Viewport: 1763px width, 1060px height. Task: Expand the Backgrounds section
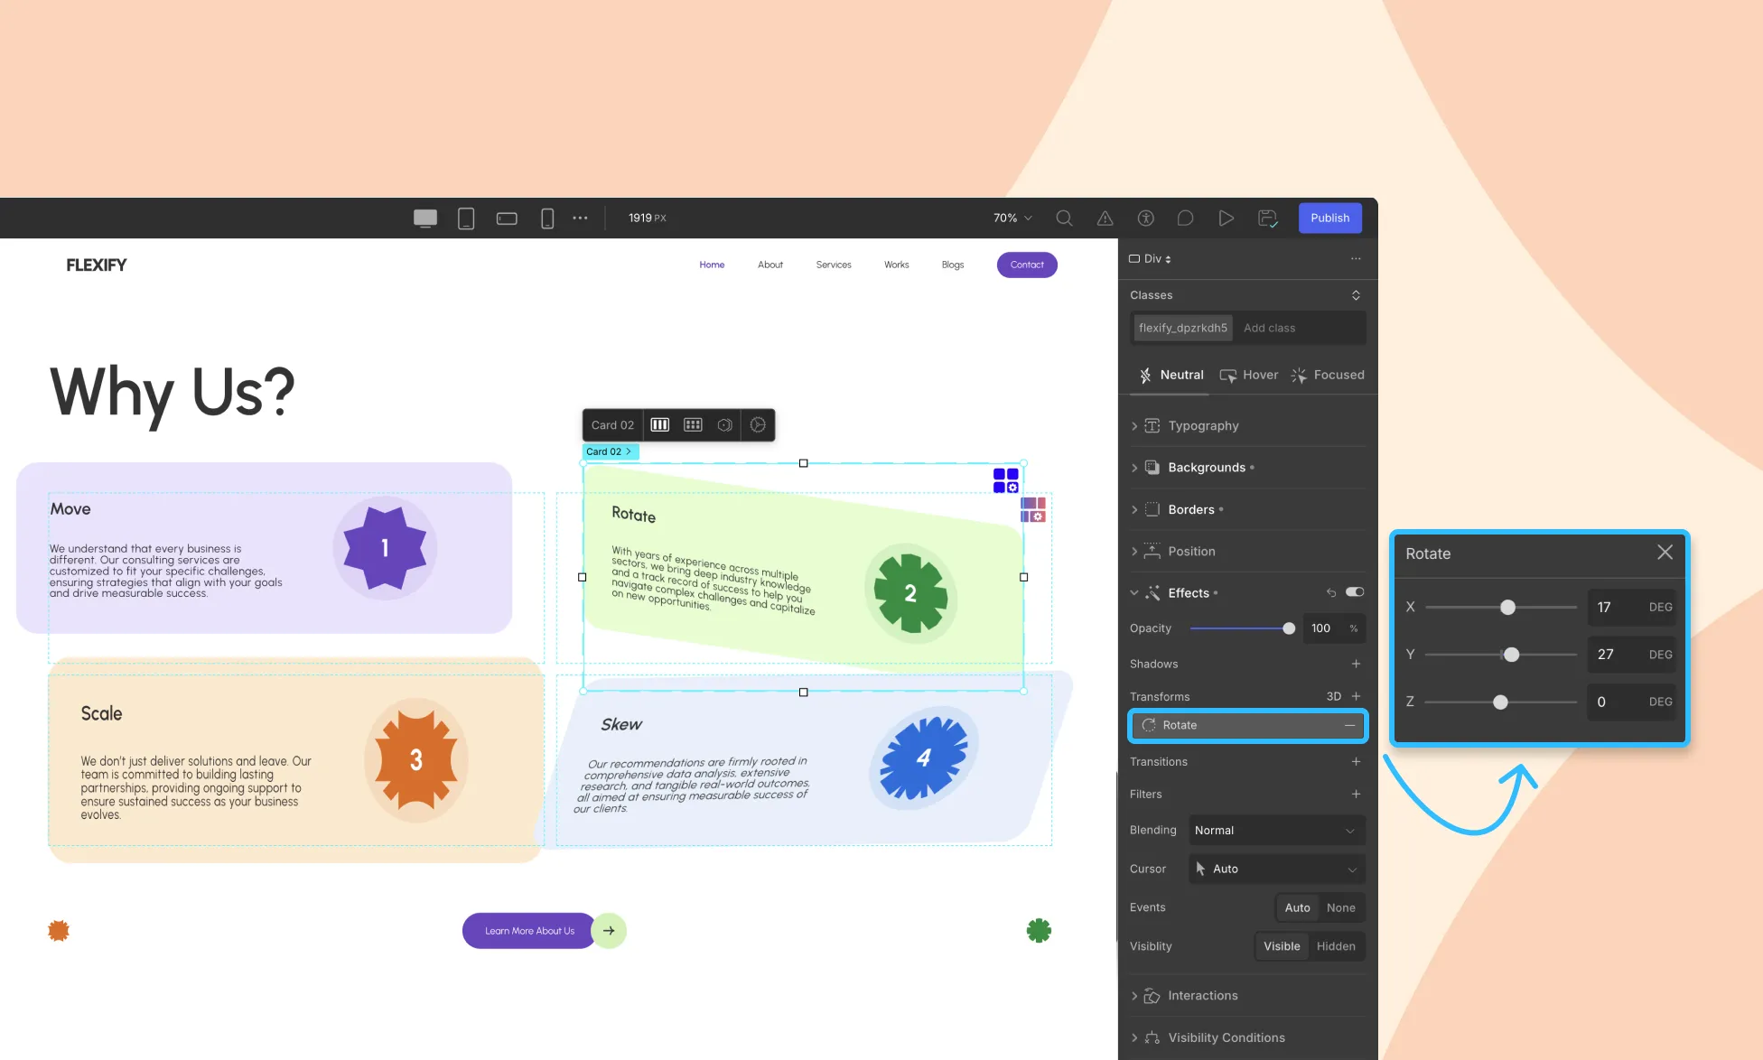point(1247,468)
